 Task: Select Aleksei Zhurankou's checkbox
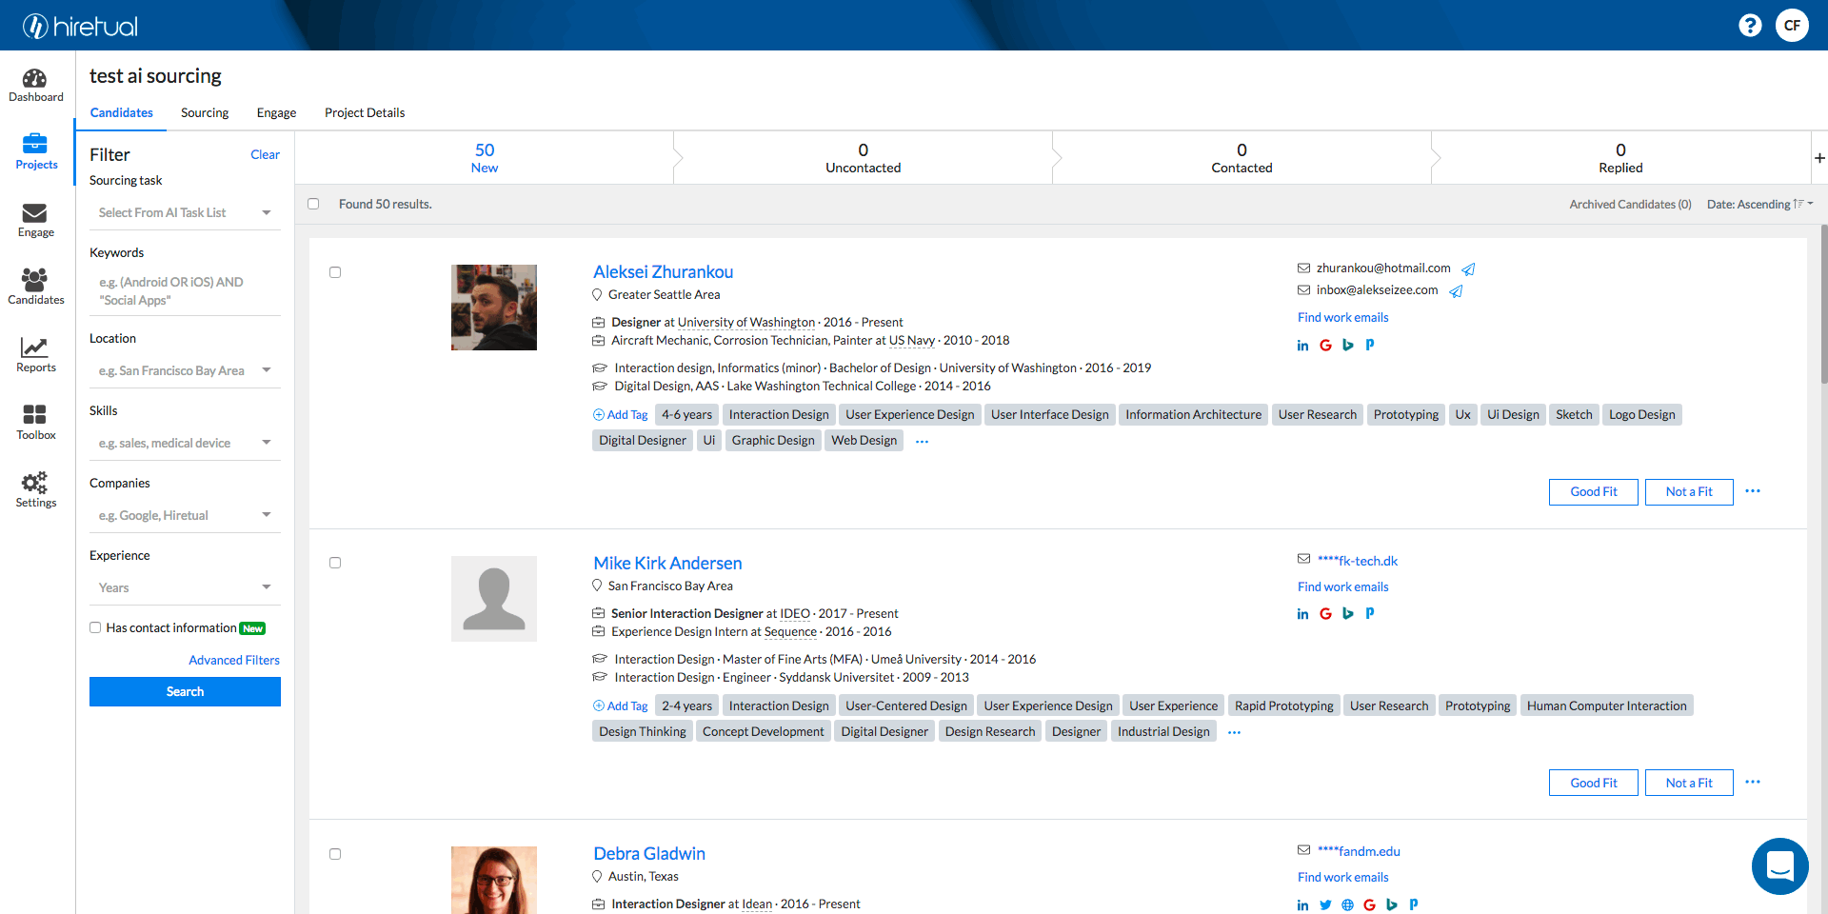pyautogui.click(x=335, y=272)
